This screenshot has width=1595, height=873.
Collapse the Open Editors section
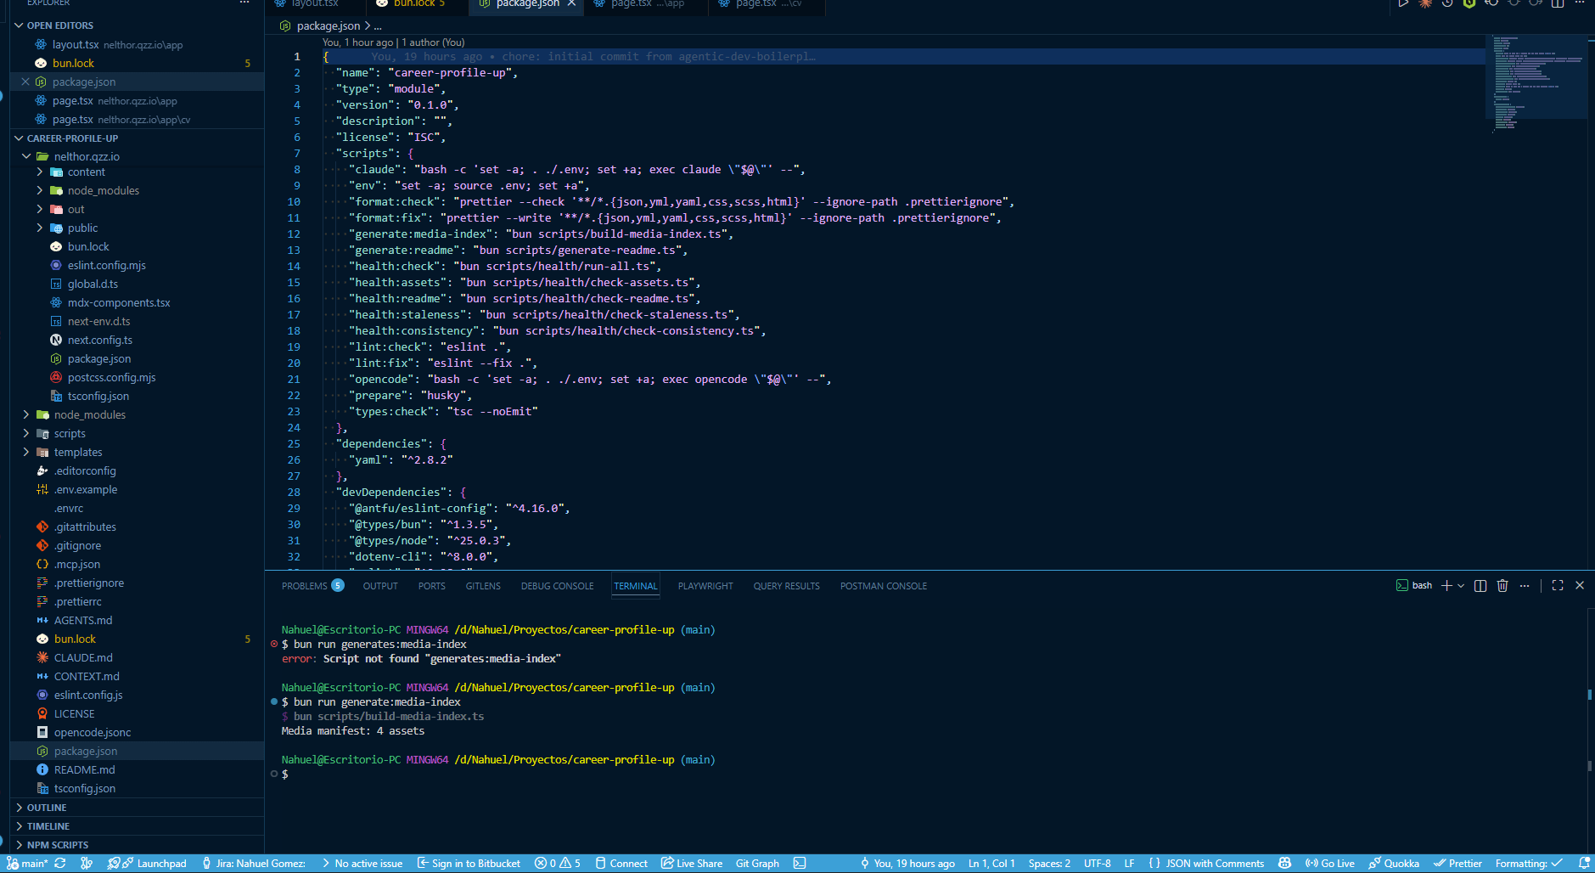pyautogui.click(x=19, y=25)
